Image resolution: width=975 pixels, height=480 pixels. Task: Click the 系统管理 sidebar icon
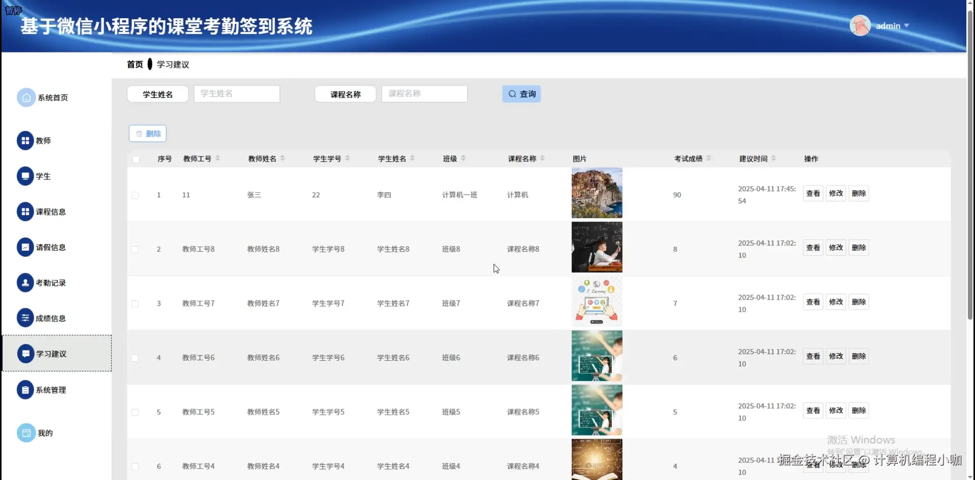click(26, 389)
